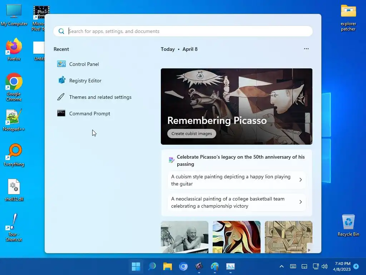Open the Remembering Picasso banner image
Screen dimensions: 366x275
(x=237, y=106)
